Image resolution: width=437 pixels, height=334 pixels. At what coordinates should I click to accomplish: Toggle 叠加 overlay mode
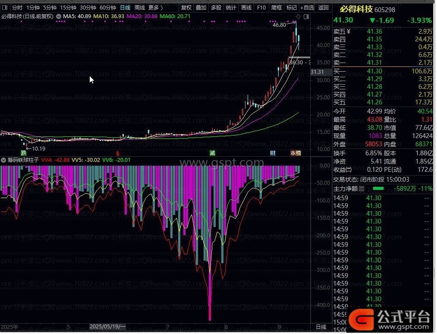[x=201, y=8]
